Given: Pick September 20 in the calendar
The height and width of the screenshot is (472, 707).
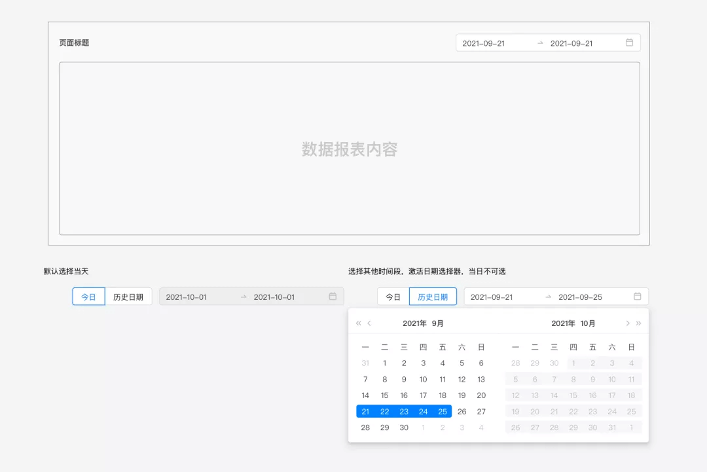Looking at the screenshot, I should pos(481,395).
